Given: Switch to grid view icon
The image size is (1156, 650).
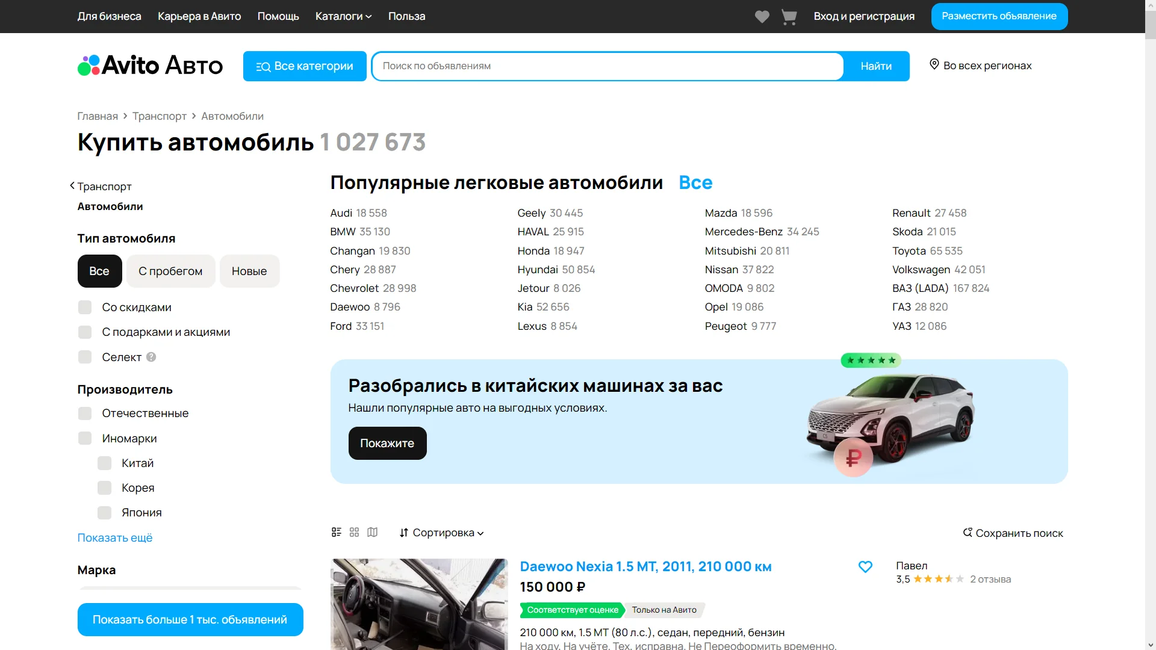Looking at the screenshot, I should (x=354, y=532).
